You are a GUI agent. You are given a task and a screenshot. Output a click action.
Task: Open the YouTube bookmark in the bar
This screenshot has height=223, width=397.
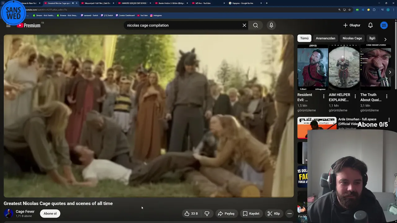coord(142,15)
